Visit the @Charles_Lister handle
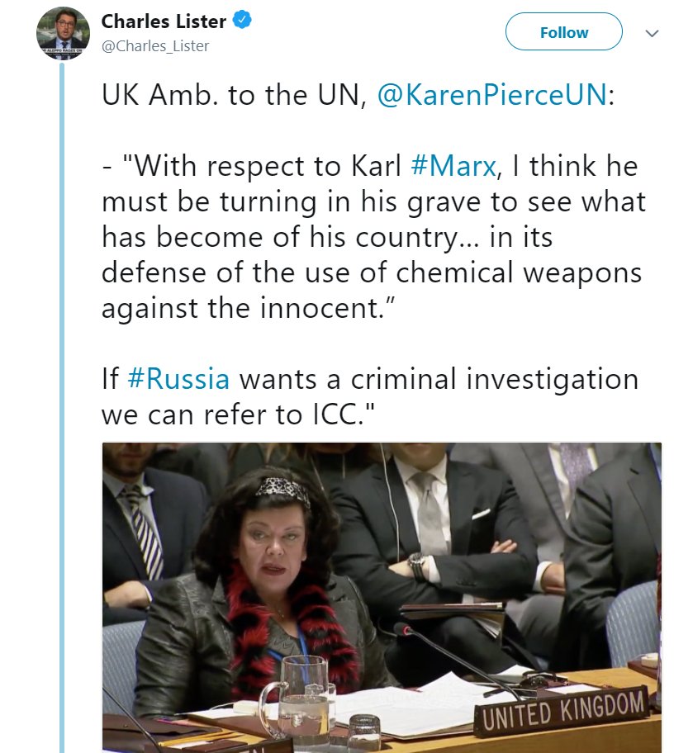Viewport: 693px width, 753px height. click(x=155, y=46)
